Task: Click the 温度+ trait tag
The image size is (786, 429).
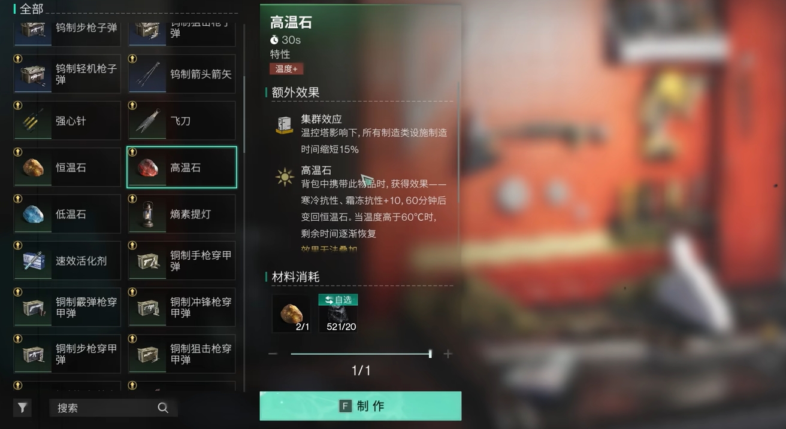Action: [286, 69]
